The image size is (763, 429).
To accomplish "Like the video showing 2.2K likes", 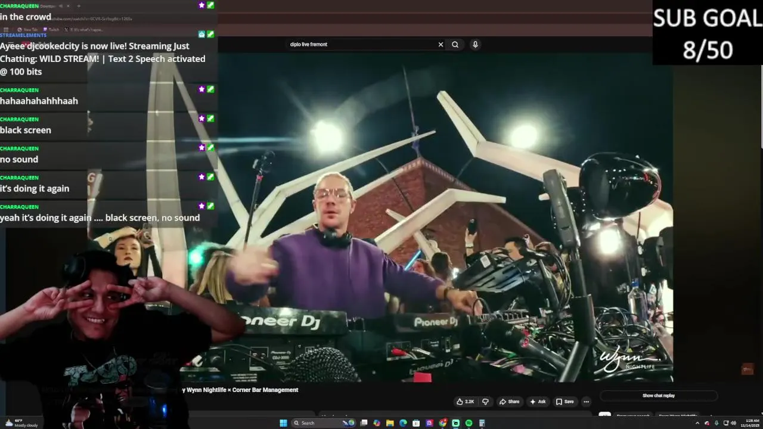I will tap(466, 402).
